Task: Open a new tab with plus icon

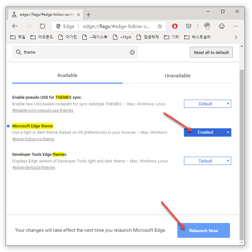Action: click(x=88, y=15)
